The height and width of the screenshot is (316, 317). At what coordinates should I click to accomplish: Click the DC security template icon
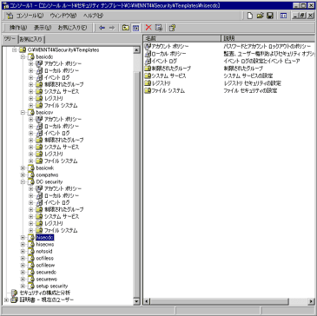tap(31, 181)
